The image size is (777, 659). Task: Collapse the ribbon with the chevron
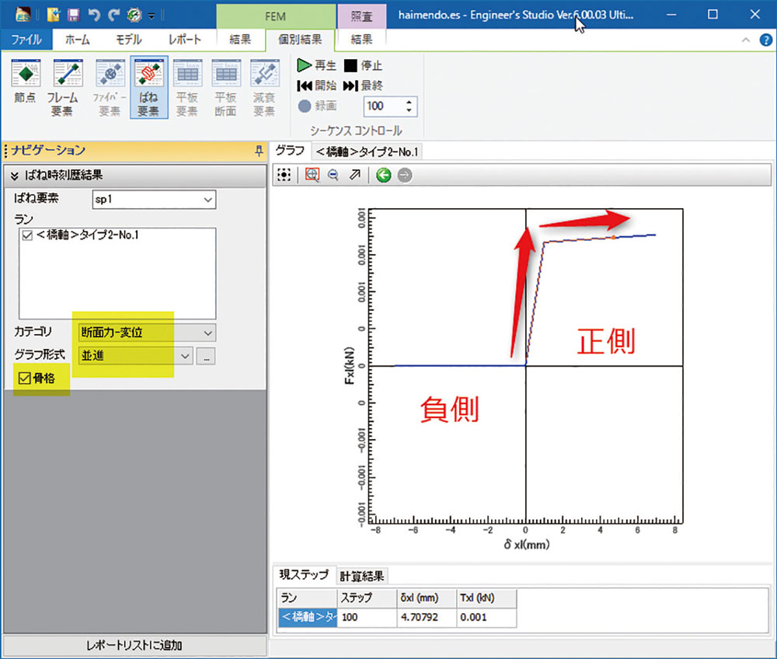click(746, 40)
